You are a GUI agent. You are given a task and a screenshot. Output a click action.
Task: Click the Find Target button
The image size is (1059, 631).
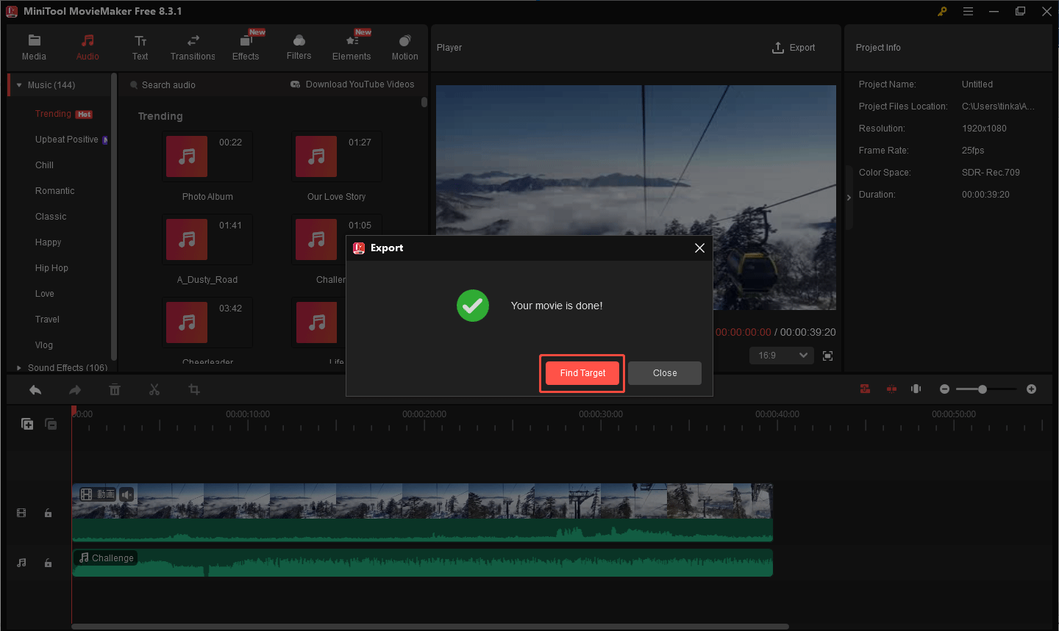(x=582, y=373)
